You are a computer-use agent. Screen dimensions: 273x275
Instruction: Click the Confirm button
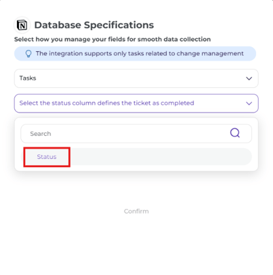point(136,212)
